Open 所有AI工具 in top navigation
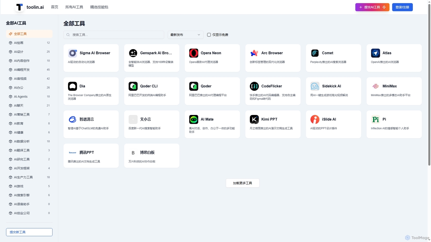 coord(74,7)
